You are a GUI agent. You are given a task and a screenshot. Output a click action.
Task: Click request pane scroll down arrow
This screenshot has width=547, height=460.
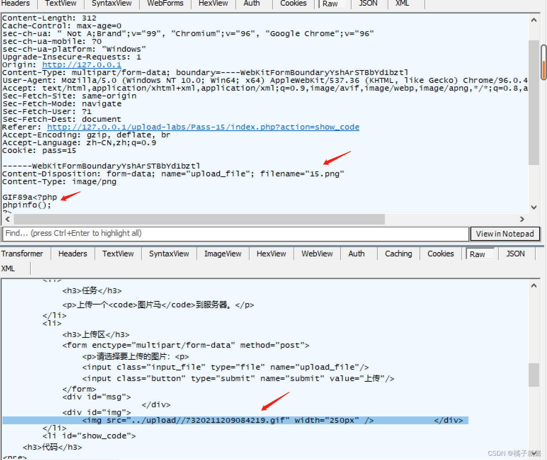[x=534, y=208]
